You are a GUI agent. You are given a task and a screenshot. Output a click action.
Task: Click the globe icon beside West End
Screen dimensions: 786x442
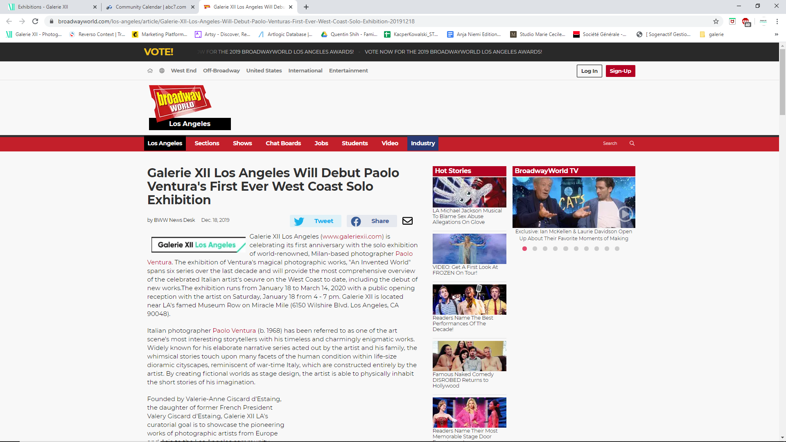(162, 71)
